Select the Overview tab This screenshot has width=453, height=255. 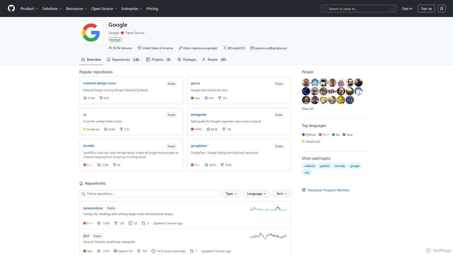91,59
